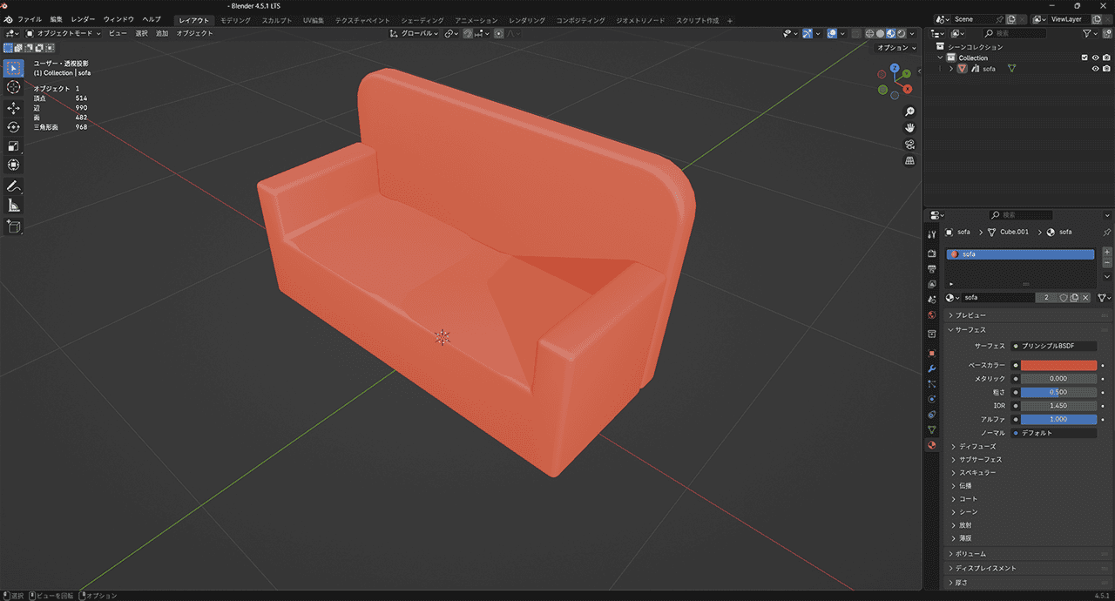Toggle camera view in the viewport
This screenshot has width=1115, height=601.
pos(909,145)
